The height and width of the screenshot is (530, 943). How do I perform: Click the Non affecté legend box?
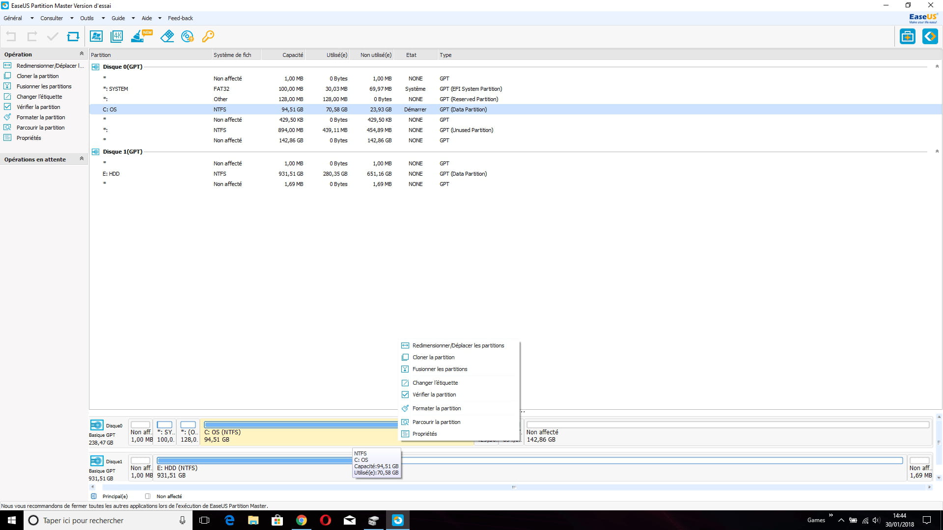[x=147, y=496]
